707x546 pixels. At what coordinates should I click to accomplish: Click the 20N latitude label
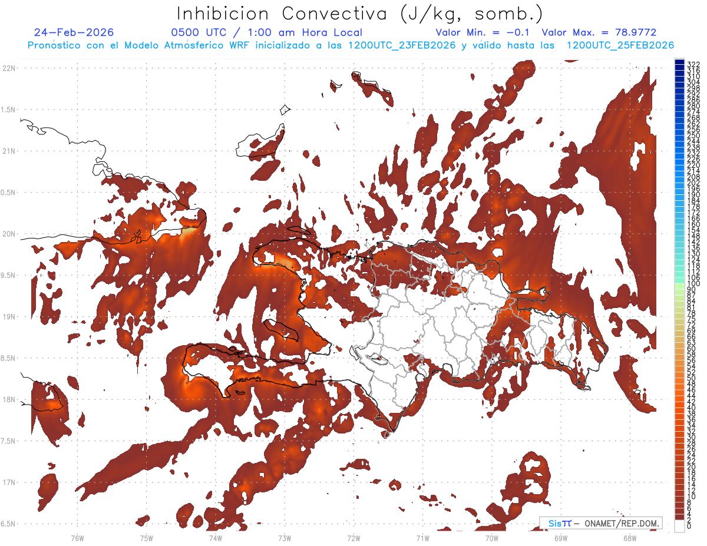click(8, 234)
